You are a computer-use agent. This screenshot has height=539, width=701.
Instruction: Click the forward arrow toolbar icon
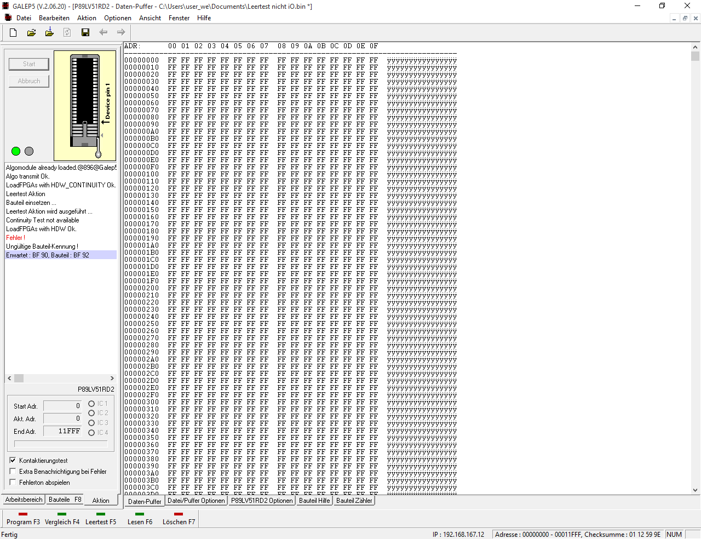tap(121, 32)
